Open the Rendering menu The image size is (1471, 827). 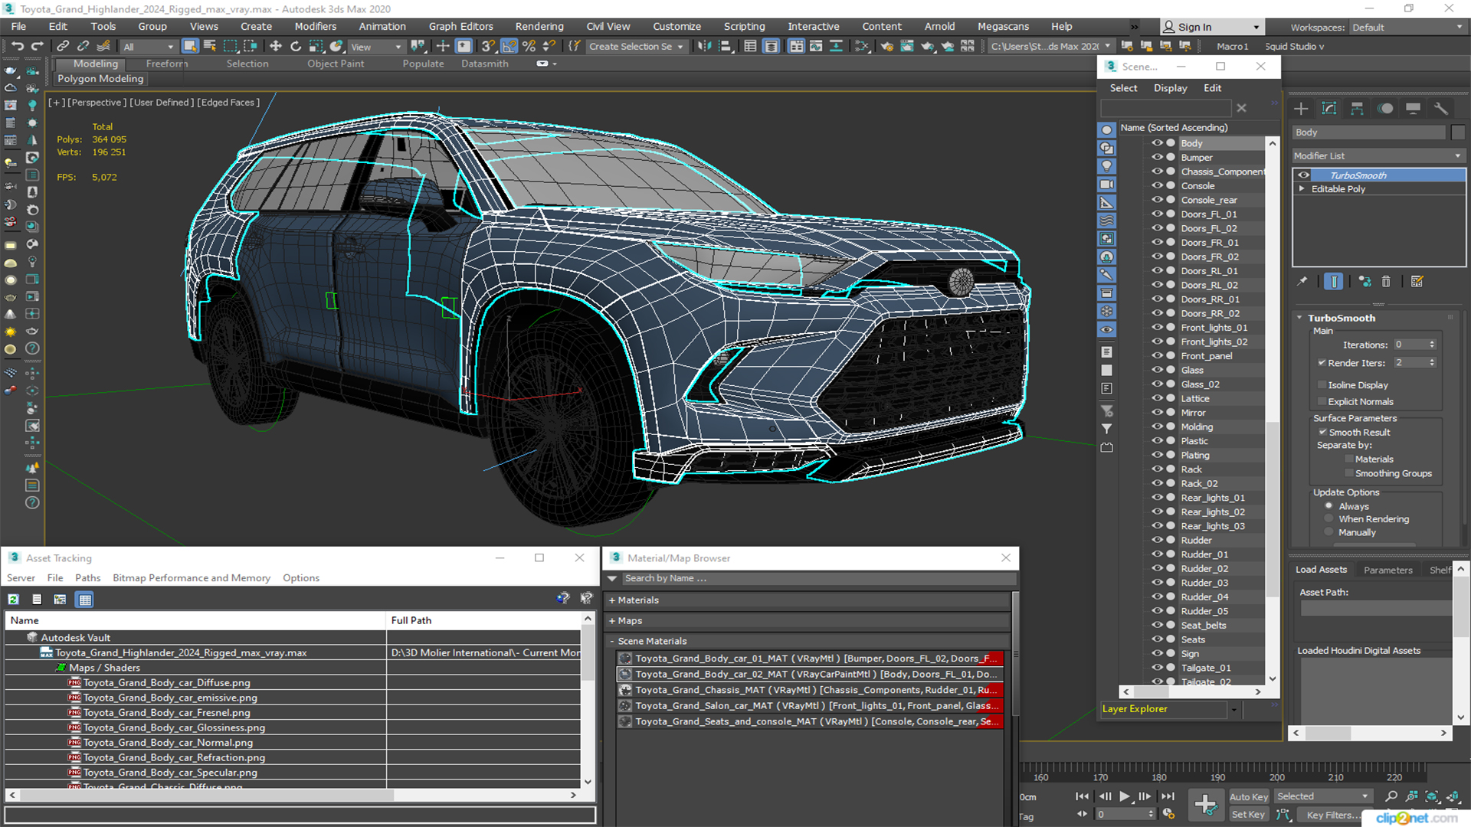point(539,26)
